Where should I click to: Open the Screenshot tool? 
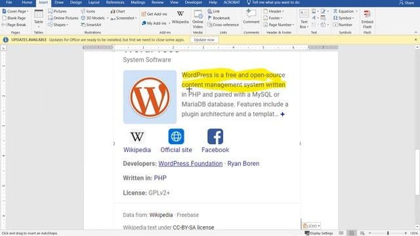click(123, 18)
